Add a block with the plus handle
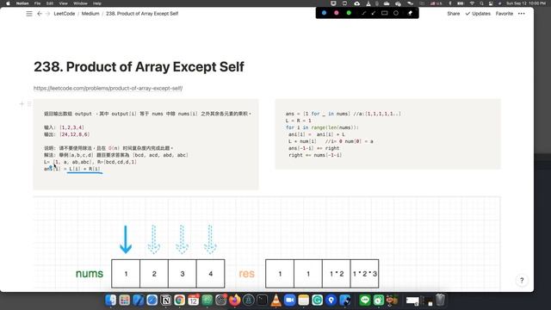The image size is (551, 310). [22, 103]
